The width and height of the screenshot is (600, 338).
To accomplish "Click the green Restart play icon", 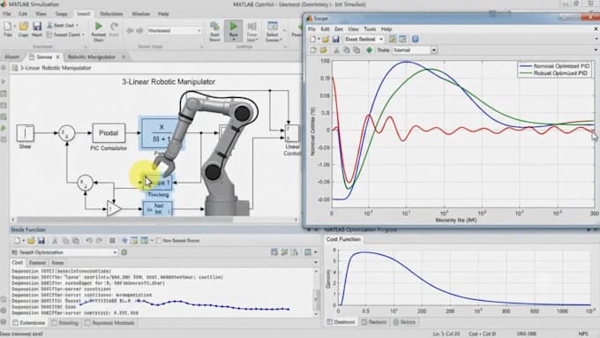I will [99, 26].
